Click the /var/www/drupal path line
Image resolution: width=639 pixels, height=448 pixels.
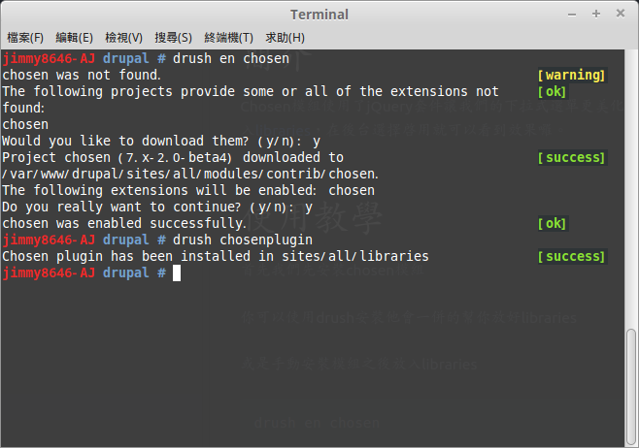tap(190, 175)
